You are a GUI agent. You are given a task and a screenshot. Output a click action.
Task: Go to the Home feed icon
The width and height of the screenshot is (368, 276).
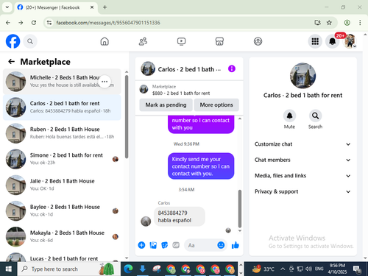coord(105,41)
